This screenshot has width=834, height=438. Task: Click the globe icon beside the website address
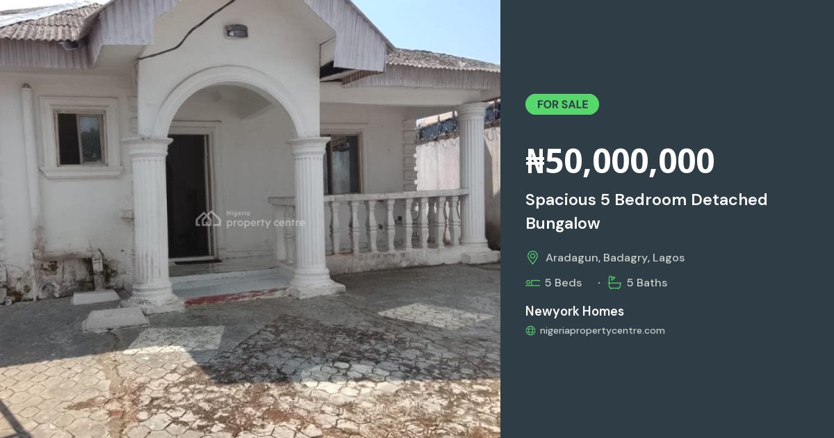[531, 331]
